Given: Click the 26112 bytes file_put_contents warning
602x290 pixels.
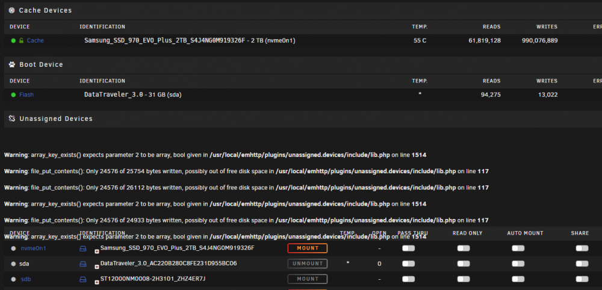Looking at the screenshot, I should coord(246,188).
